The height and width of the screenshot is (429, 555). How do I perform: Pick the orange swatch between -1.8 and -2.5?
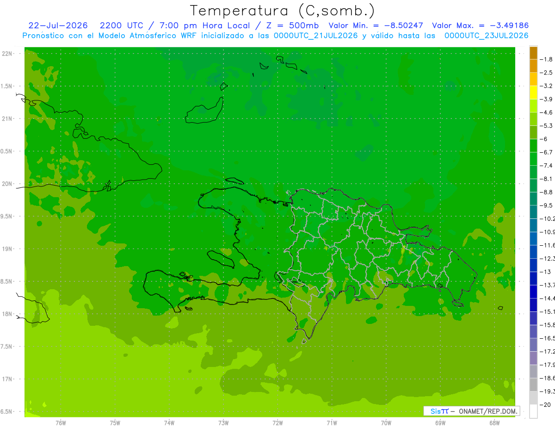click(x=533, y=66)
